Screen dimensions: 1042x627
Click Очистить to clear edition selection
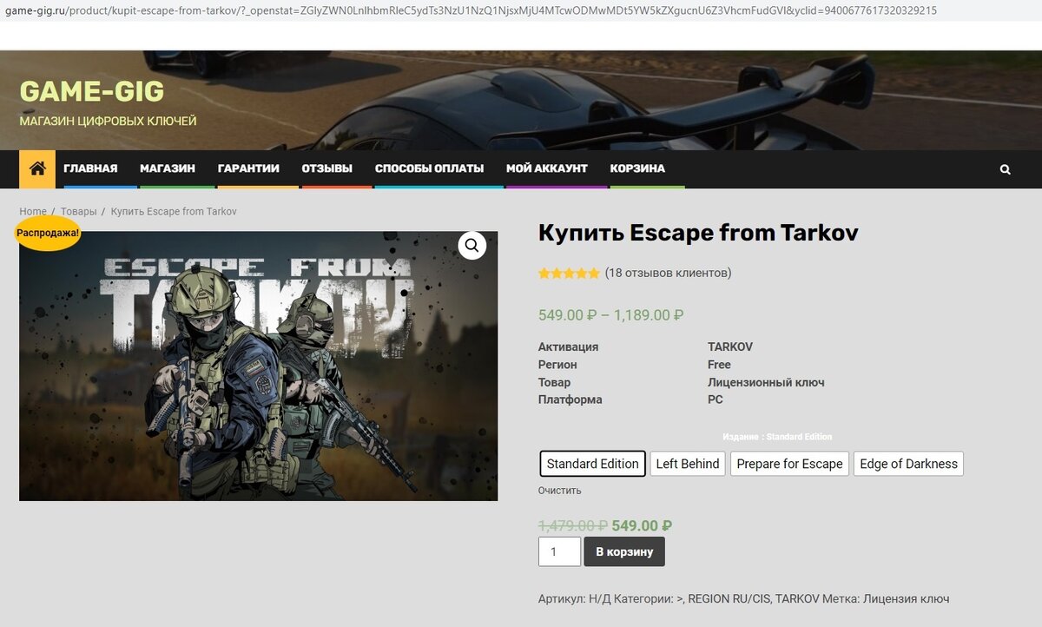pyautogui.click(x=560, y=491)
